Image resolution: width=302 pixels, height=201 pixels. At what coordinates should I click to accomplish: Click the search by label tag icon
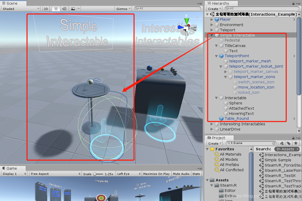[x=288, y=143]
